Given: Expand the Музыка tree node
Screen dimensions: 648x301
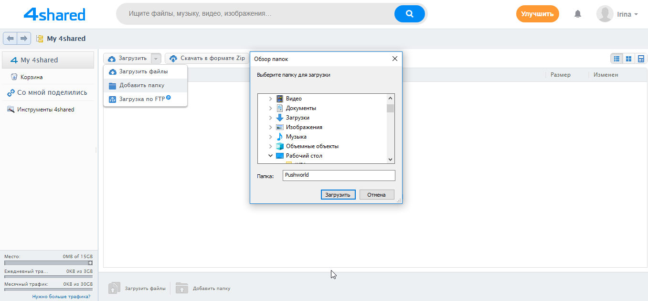Looking at the screenshot, I should (x=270, y=137).
